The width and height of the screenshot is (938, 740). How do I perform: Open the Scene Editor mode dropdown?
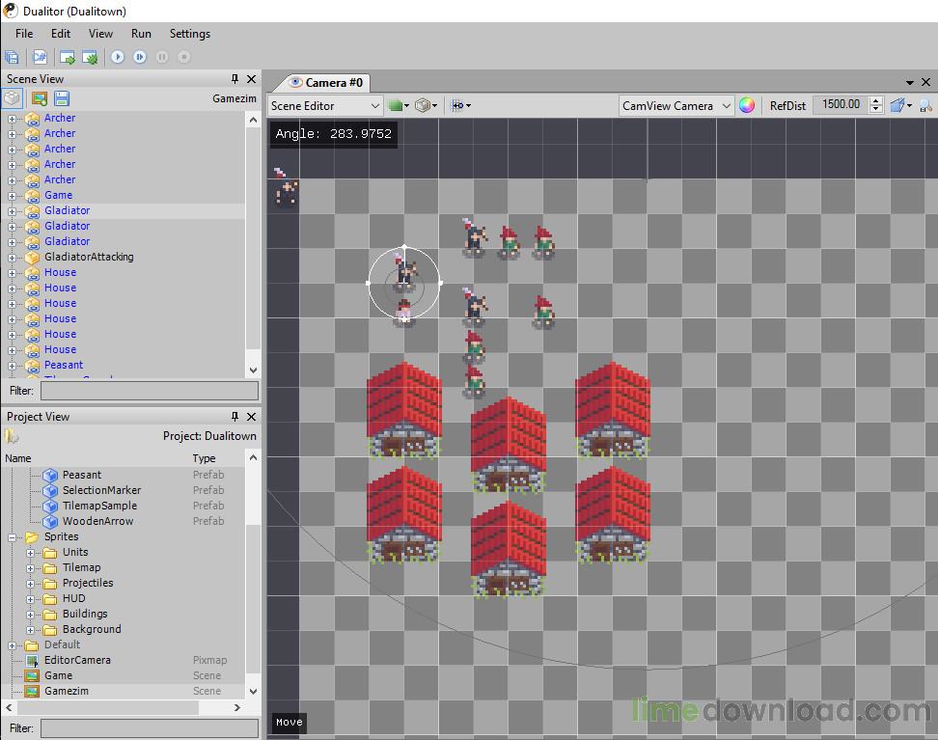(325, 106)
